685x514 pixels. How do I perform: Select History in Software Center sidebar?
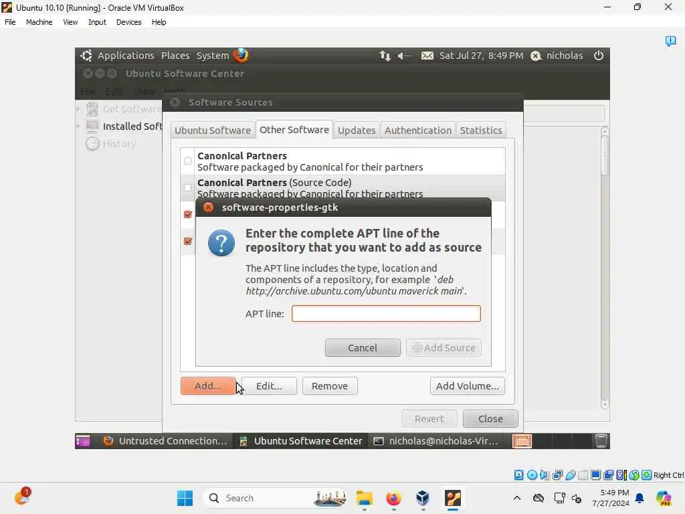click(x=119, y=144)
